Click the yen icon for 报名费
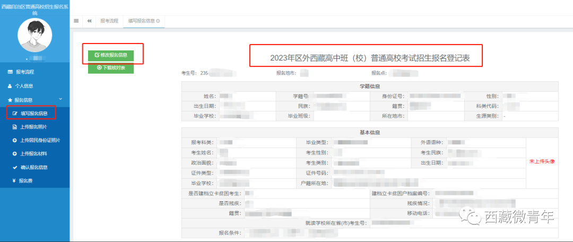This screenshot has width=573, height=242. (x=14, y=181)
